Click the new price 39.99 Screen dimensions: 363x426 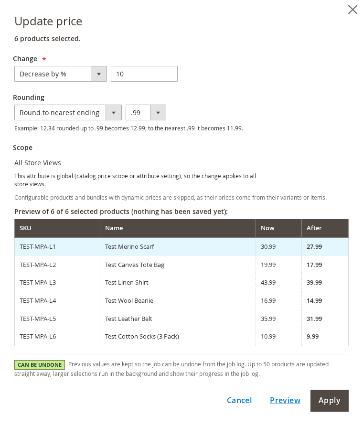point(314,283)
